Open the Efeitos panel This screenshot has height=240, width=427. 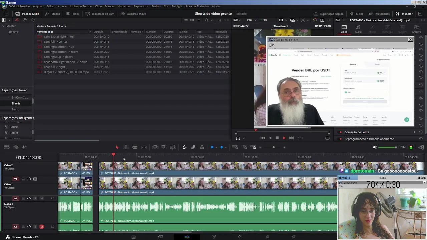52,14
